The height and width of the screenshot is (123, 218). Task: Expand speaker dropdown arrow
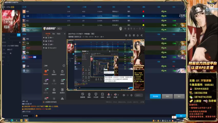pos(118,95)
